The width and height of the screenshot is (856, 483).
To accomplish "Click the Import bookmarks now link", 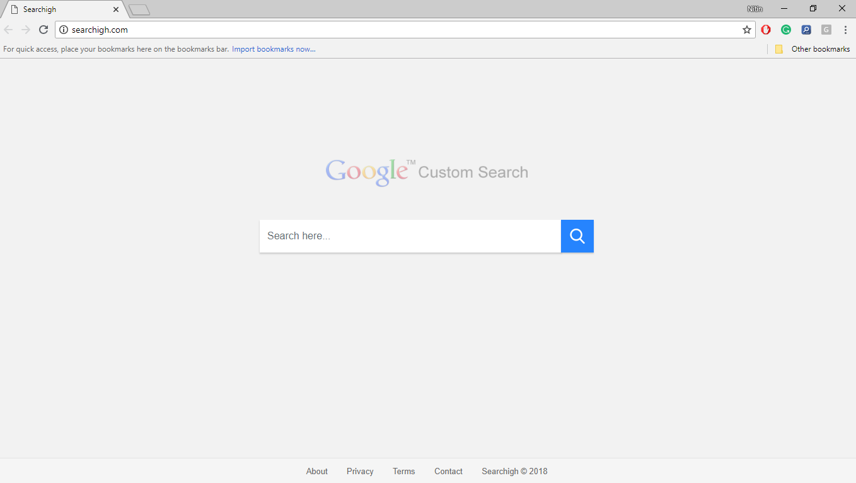I will [273, 48].
